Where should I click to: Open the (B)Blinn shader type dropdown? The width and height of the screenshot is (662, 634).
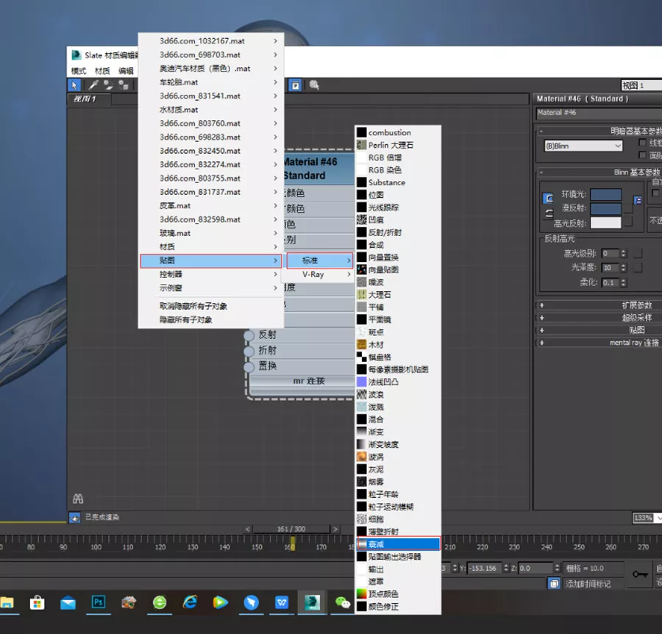click(583, 146)
